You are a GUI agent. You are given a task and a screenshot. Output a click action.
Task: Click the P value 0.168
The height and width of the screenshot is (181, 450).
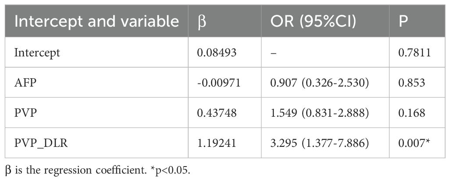pyautogui.click(x=412, y=113)
